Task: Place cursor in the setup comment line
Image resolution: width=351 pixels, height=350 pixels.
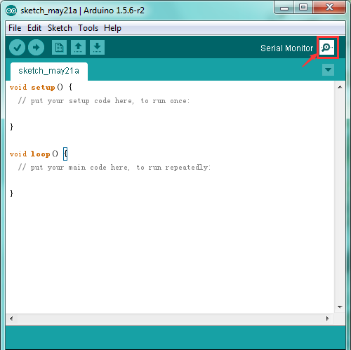Action: 104,101
